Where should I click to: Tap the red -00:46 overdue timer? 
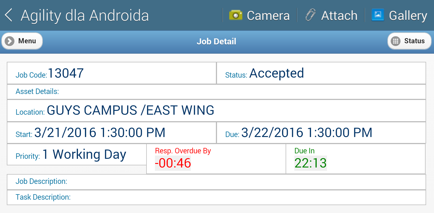(x=173, y=163)
